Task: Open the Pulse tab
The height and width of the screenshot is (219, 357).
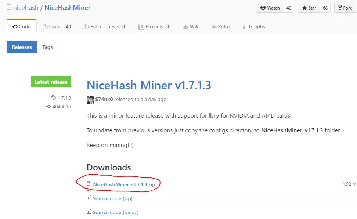Action: pyautogui.click(x=221, y=27)
